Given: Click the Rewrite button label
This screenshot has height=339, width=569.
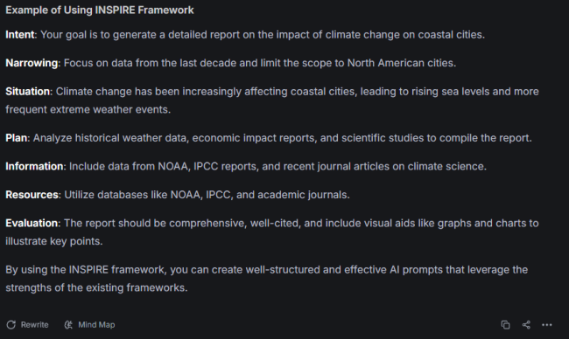Looking at the screenshot, I should [x=34, y=325].
